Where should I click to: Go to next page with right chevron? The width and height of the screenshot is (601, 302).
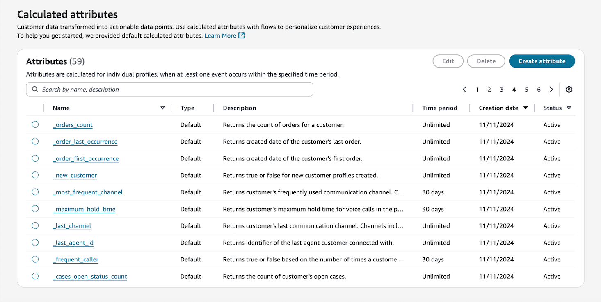pos(551,89)
